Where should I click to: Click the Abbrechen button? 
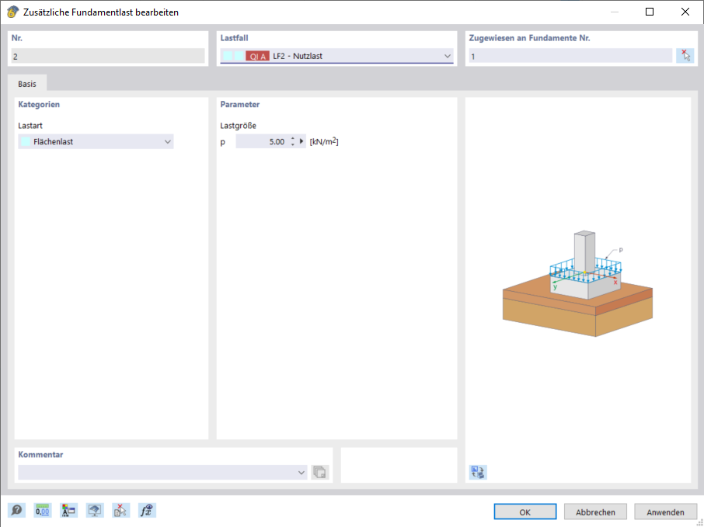pos(595,511)
